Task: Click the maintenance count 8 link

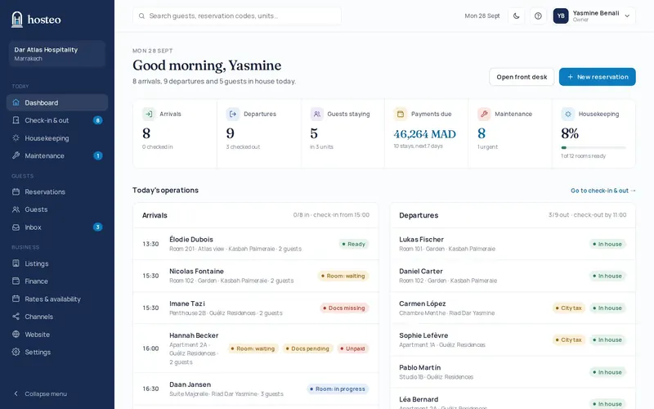Action: (x=482, y=133)
